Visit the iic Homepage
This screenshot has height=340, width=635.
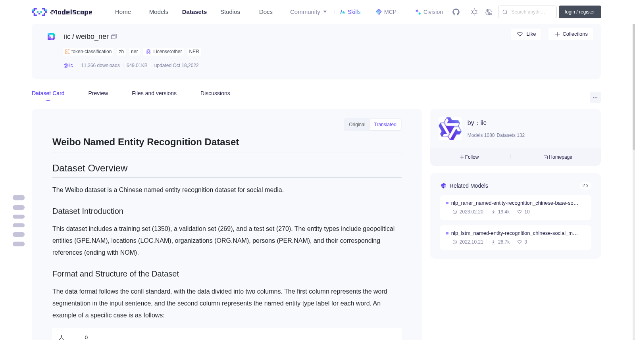pos(558,157)
